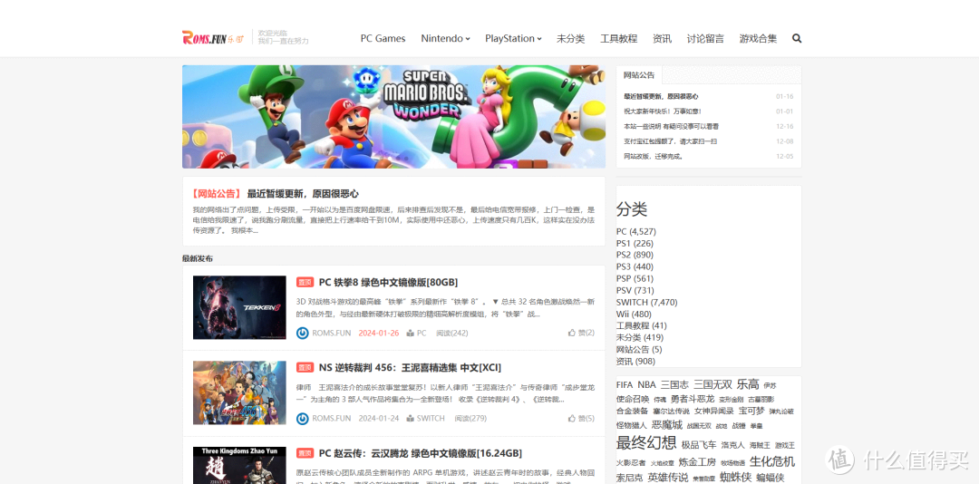The width and height of the screenshot is (979, 484).
Task: Open the PSP (561) category
Action: pyautogui.click(x=635, y=278)
